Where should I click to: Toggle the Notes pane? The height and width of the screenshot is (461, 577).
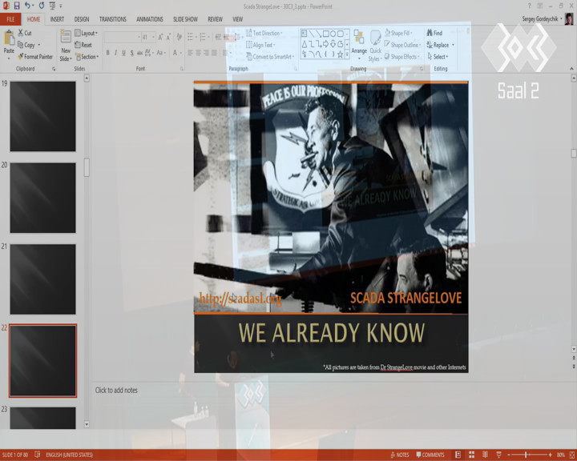pyautogui.click(x=400, y=455)
